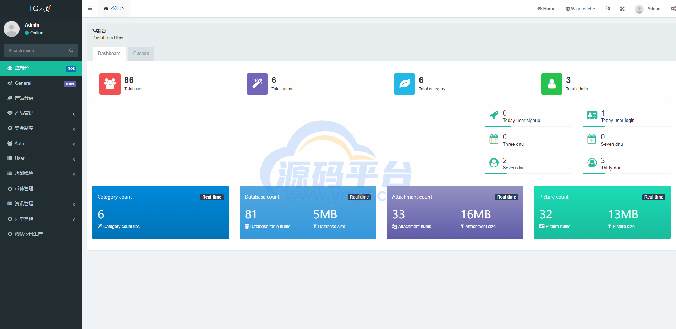
Task: Open the settings gears icon at top right
Action: pyautogui.click(x=673, y=9)
